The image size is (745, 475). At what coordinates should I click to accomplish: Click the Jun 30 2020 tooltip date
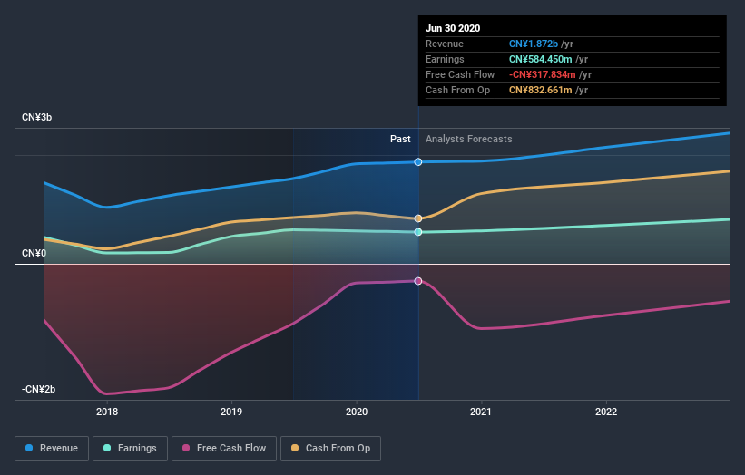453,28
